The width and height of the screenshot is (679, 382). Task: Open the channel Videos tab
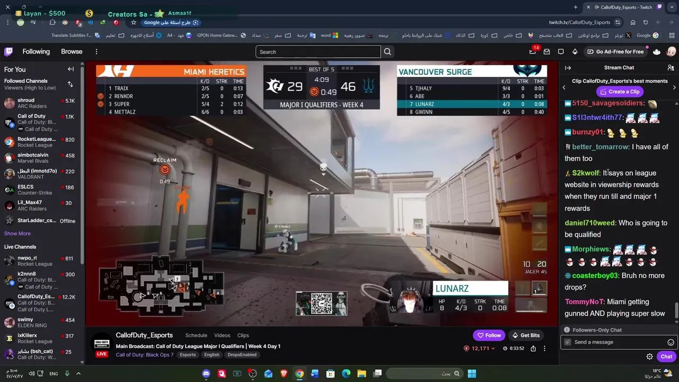coord(222,335)
